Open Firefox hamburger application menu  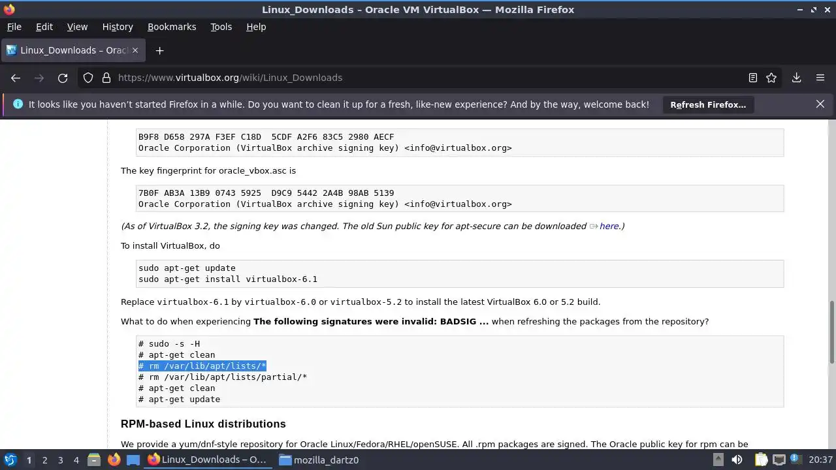820,78
